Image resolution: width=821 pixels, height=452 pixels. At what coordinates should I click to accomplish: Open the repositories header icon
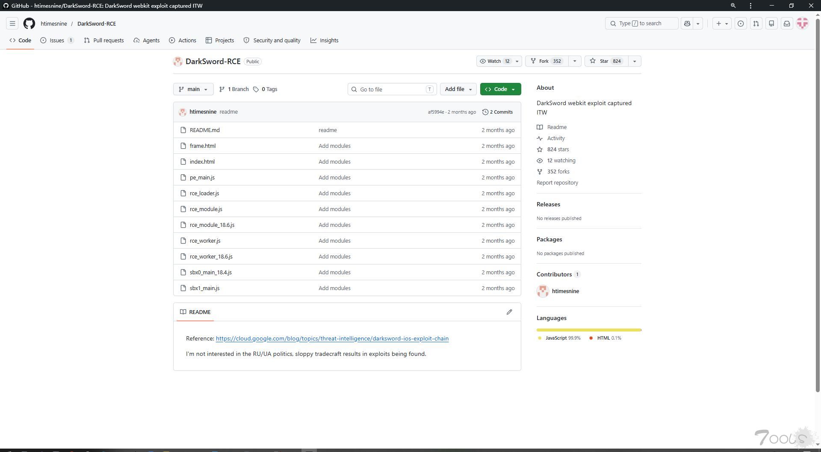771,23
